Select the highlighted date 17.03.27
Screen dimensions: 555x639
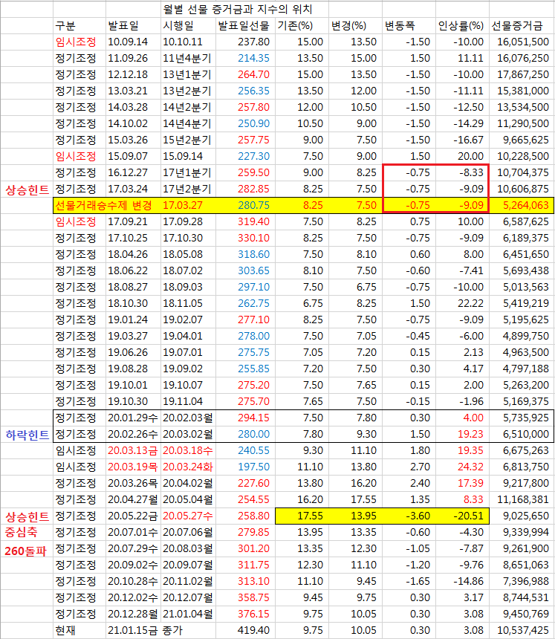click(183, 205)
